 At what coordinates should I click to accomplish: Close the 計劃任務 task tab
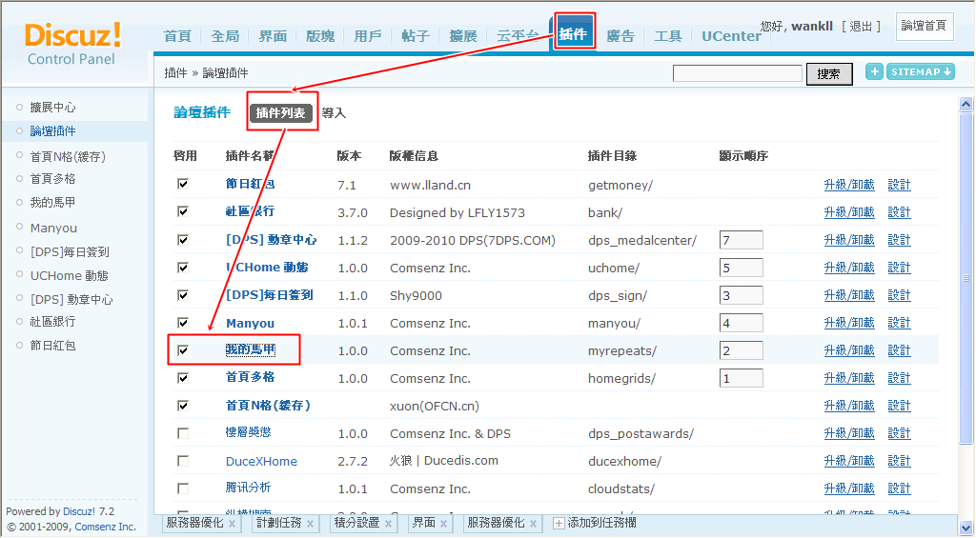click(310, 524)
